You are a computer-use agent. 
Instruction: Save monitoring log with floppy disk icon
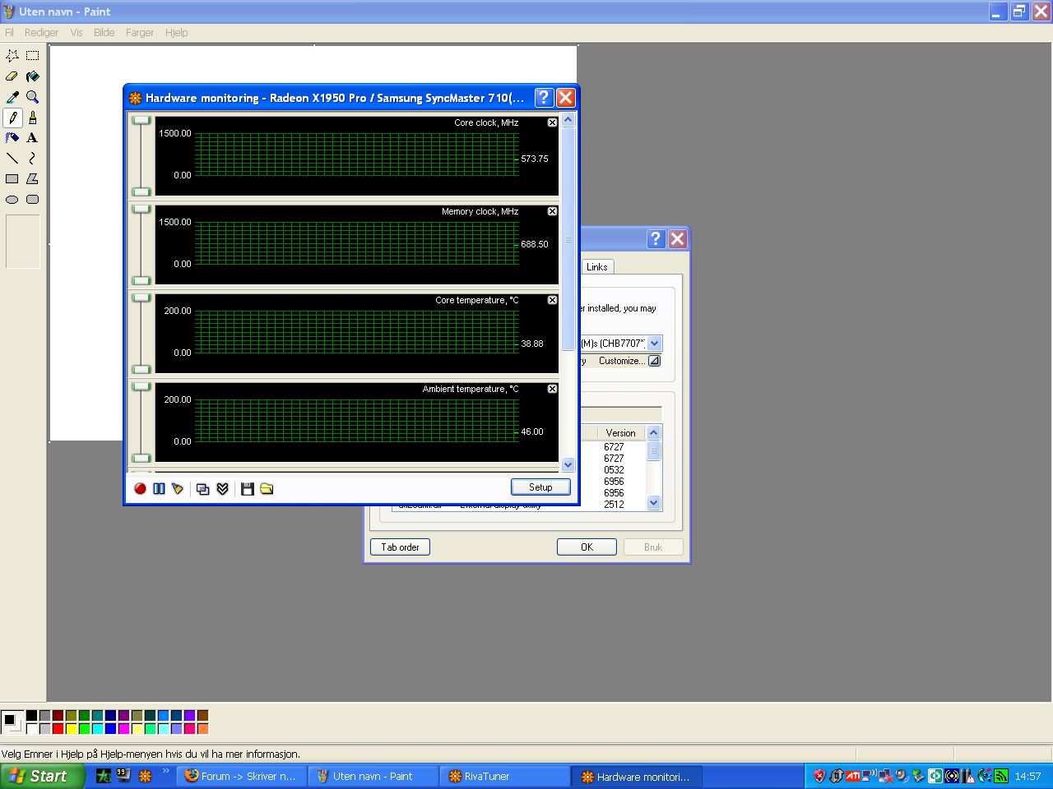pyautogui.click(x=248, y=489)
